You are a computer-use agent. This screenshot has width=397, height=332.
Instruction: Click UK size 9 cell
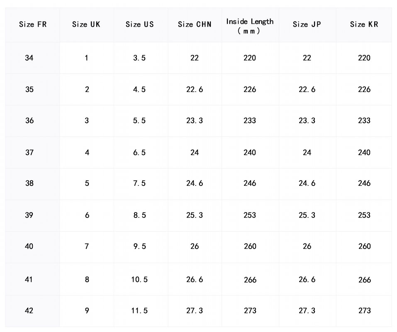tap(87, 311)
